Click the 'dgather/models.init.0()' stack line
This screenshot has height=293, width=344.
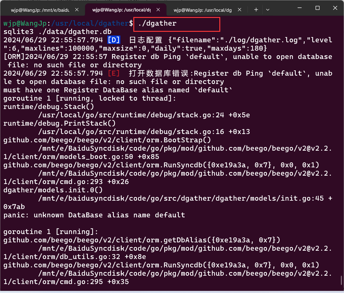coord(53,190)
